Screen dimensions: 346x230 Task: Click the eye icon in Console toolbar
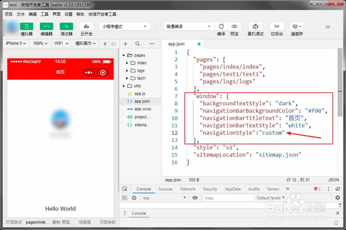(x=195, y=198)
